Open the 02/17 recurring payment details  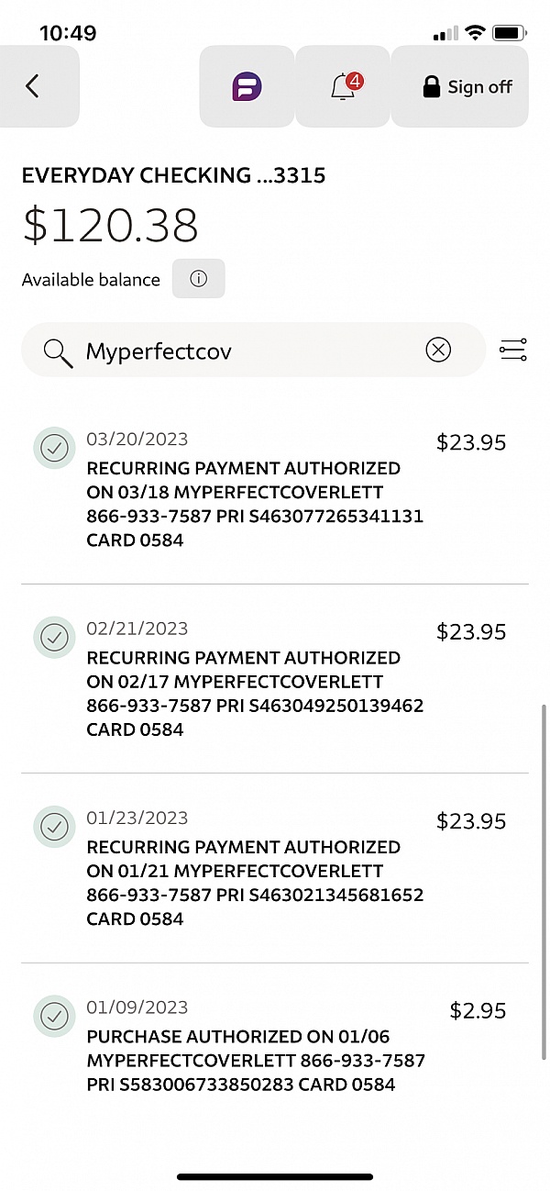click(254, 694)
